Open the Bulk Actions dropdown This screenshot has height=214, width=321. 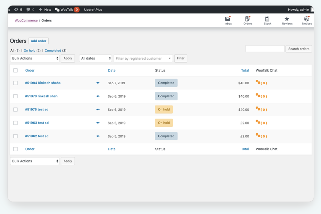coord(34,58)
